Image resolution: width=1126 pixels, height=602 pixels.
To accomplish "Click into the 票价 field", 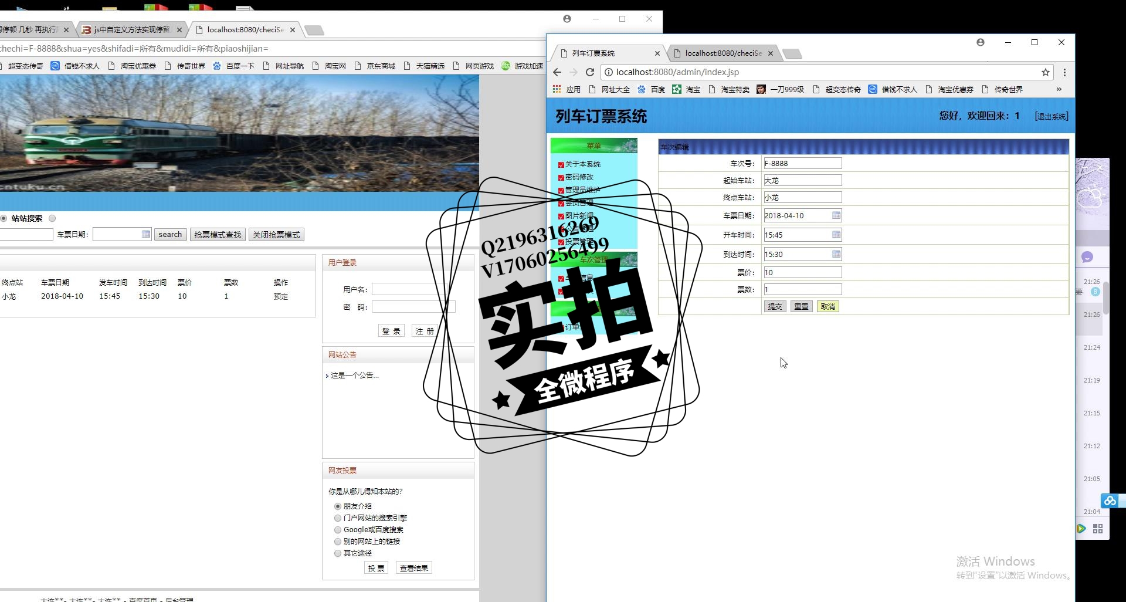I will click(802, 272).
